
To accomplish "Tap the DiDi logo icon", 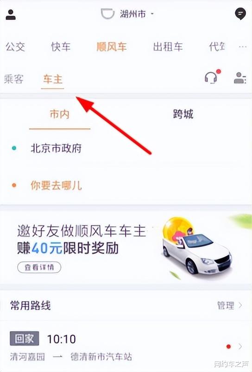I will pos(107,14).
